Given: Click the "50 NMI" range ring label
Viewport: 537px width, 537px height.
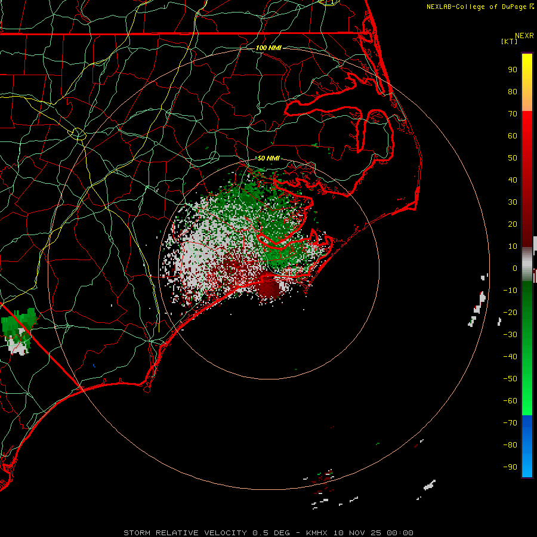Looking at the screenshot, I should [x=268, y=158].
